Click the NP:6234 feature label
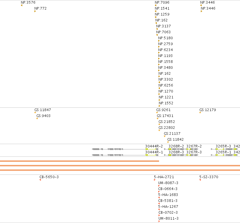 [166, 50]
